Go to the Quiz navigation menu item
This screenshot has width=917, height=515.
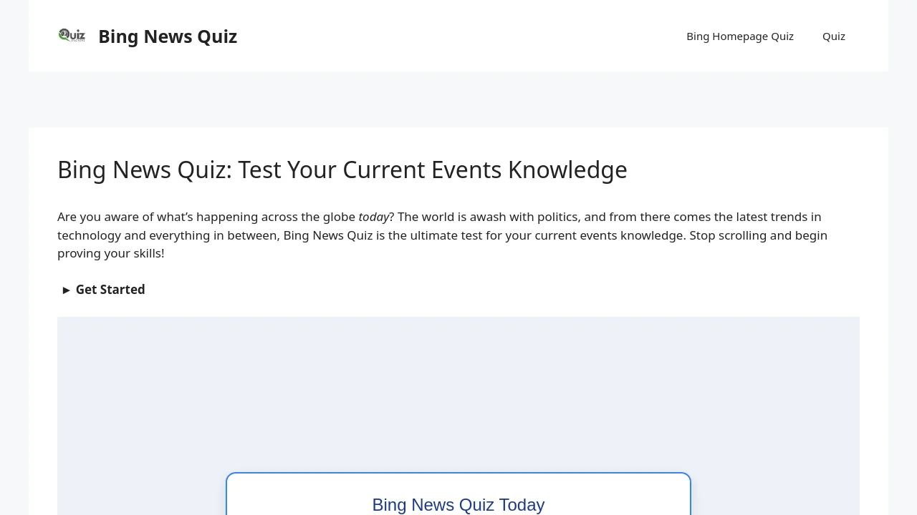click(833, 36)
